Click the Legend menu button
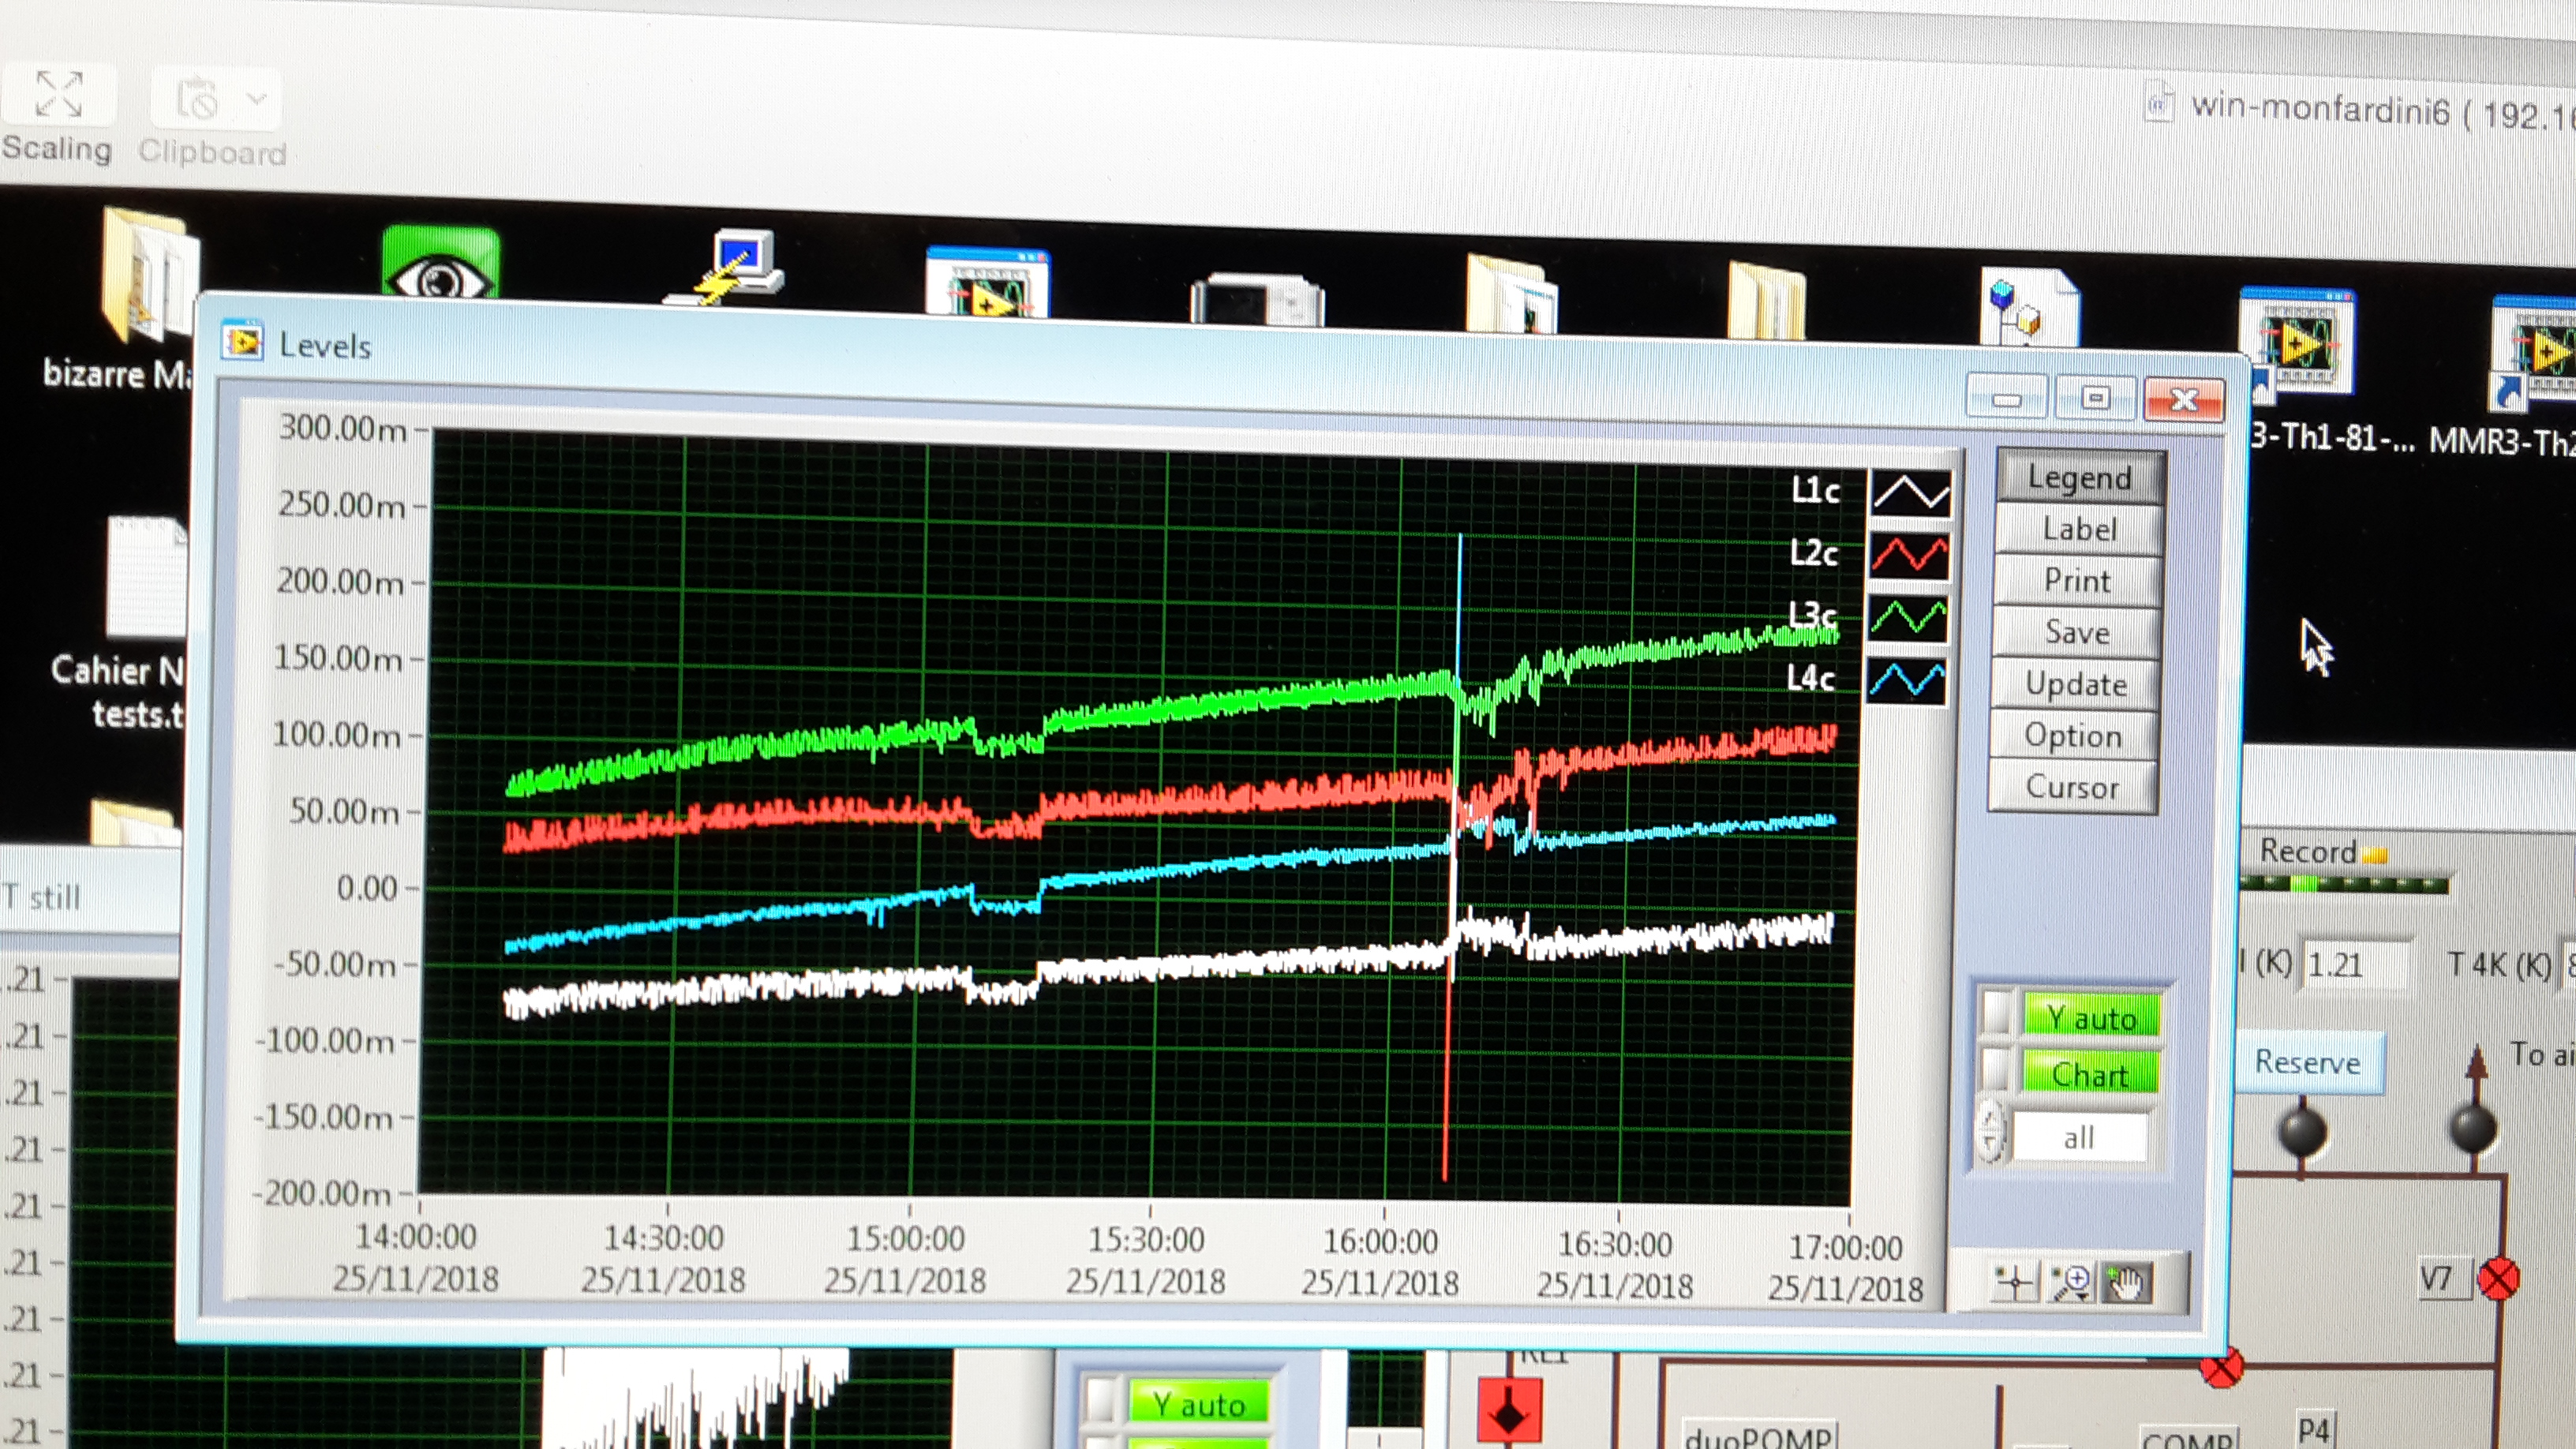This screenshot has width=2576, height=1449. click(x=2080, y=478)
